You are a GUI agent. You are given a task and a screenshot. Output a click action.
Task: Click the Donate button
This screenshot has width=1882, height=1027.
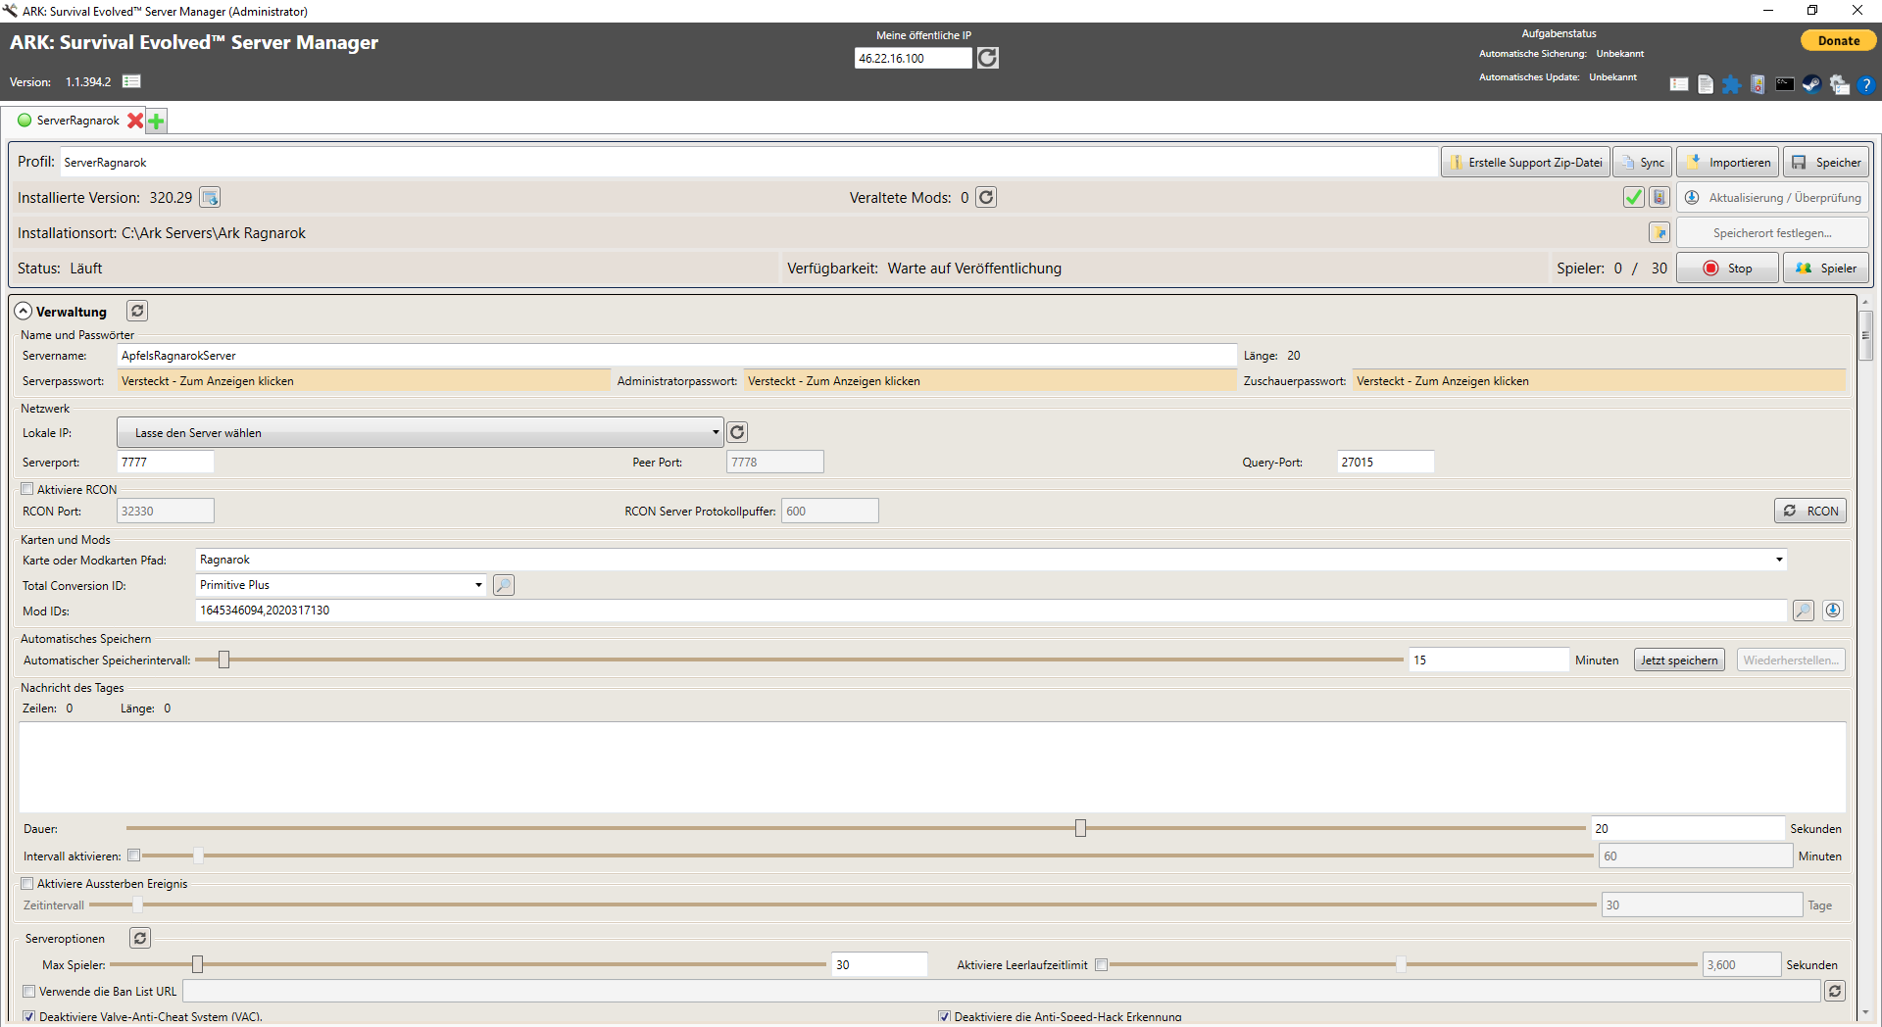click(1838, 40)
